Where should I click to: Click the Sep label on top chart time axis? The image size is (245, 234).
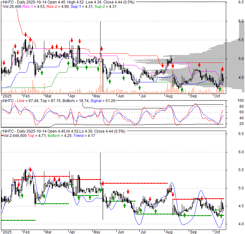pos(193,96)
